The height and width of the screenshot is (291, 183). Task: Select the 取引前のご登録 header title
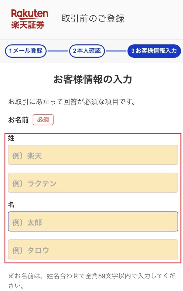(x=93, y=18)
